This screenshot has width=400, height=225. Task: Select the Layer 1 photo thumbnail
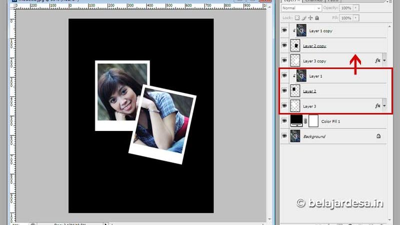click(301, 75)
